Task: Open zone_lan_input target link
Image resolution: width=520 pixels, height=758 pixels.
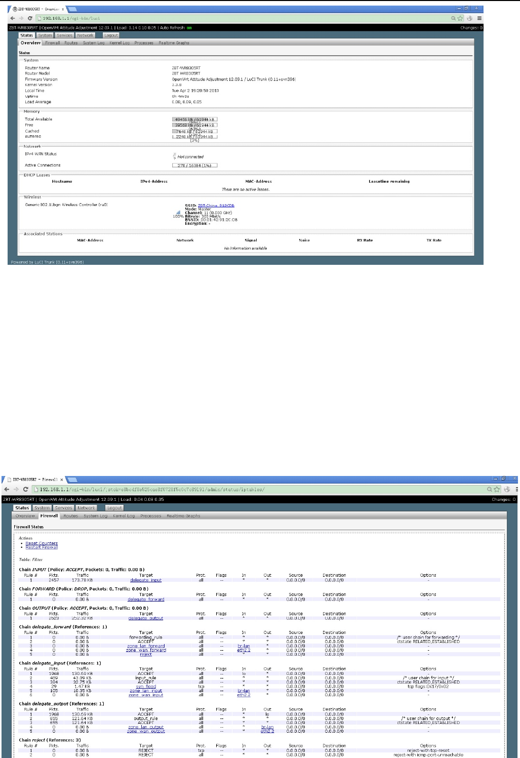Action: (146, 691)
